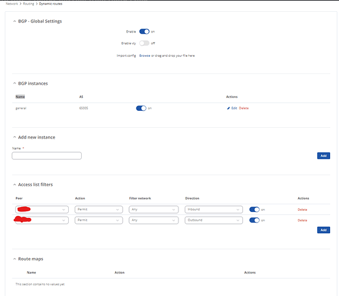Screen dimensions: 339x296
Task: Delete the general BGP instance
Action: tap(244, 108)
